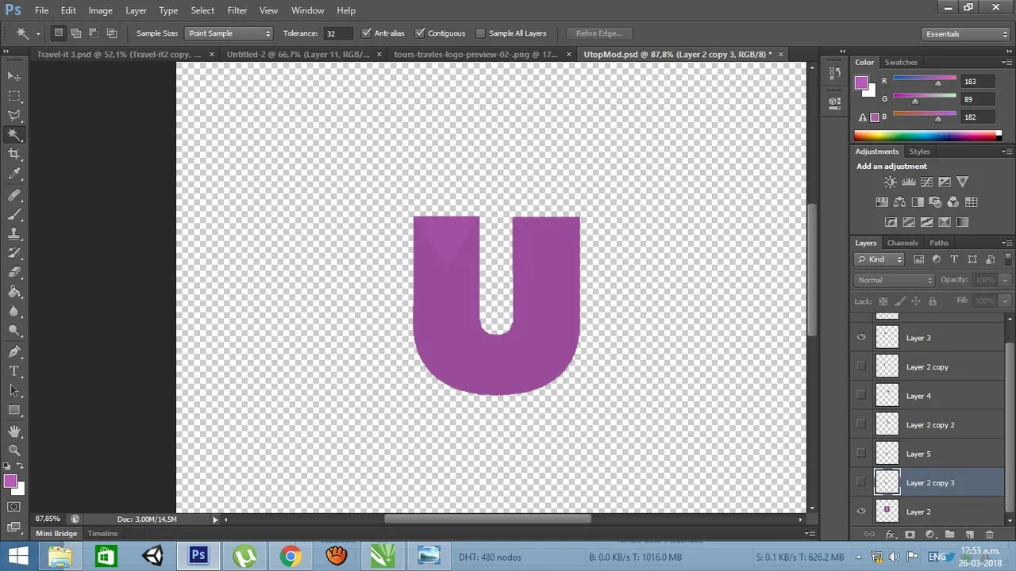Image resolution: width=1016 pixels, height=571 pixels.
Task: Show Layer 4 visibility
Action: pos(861,396)
